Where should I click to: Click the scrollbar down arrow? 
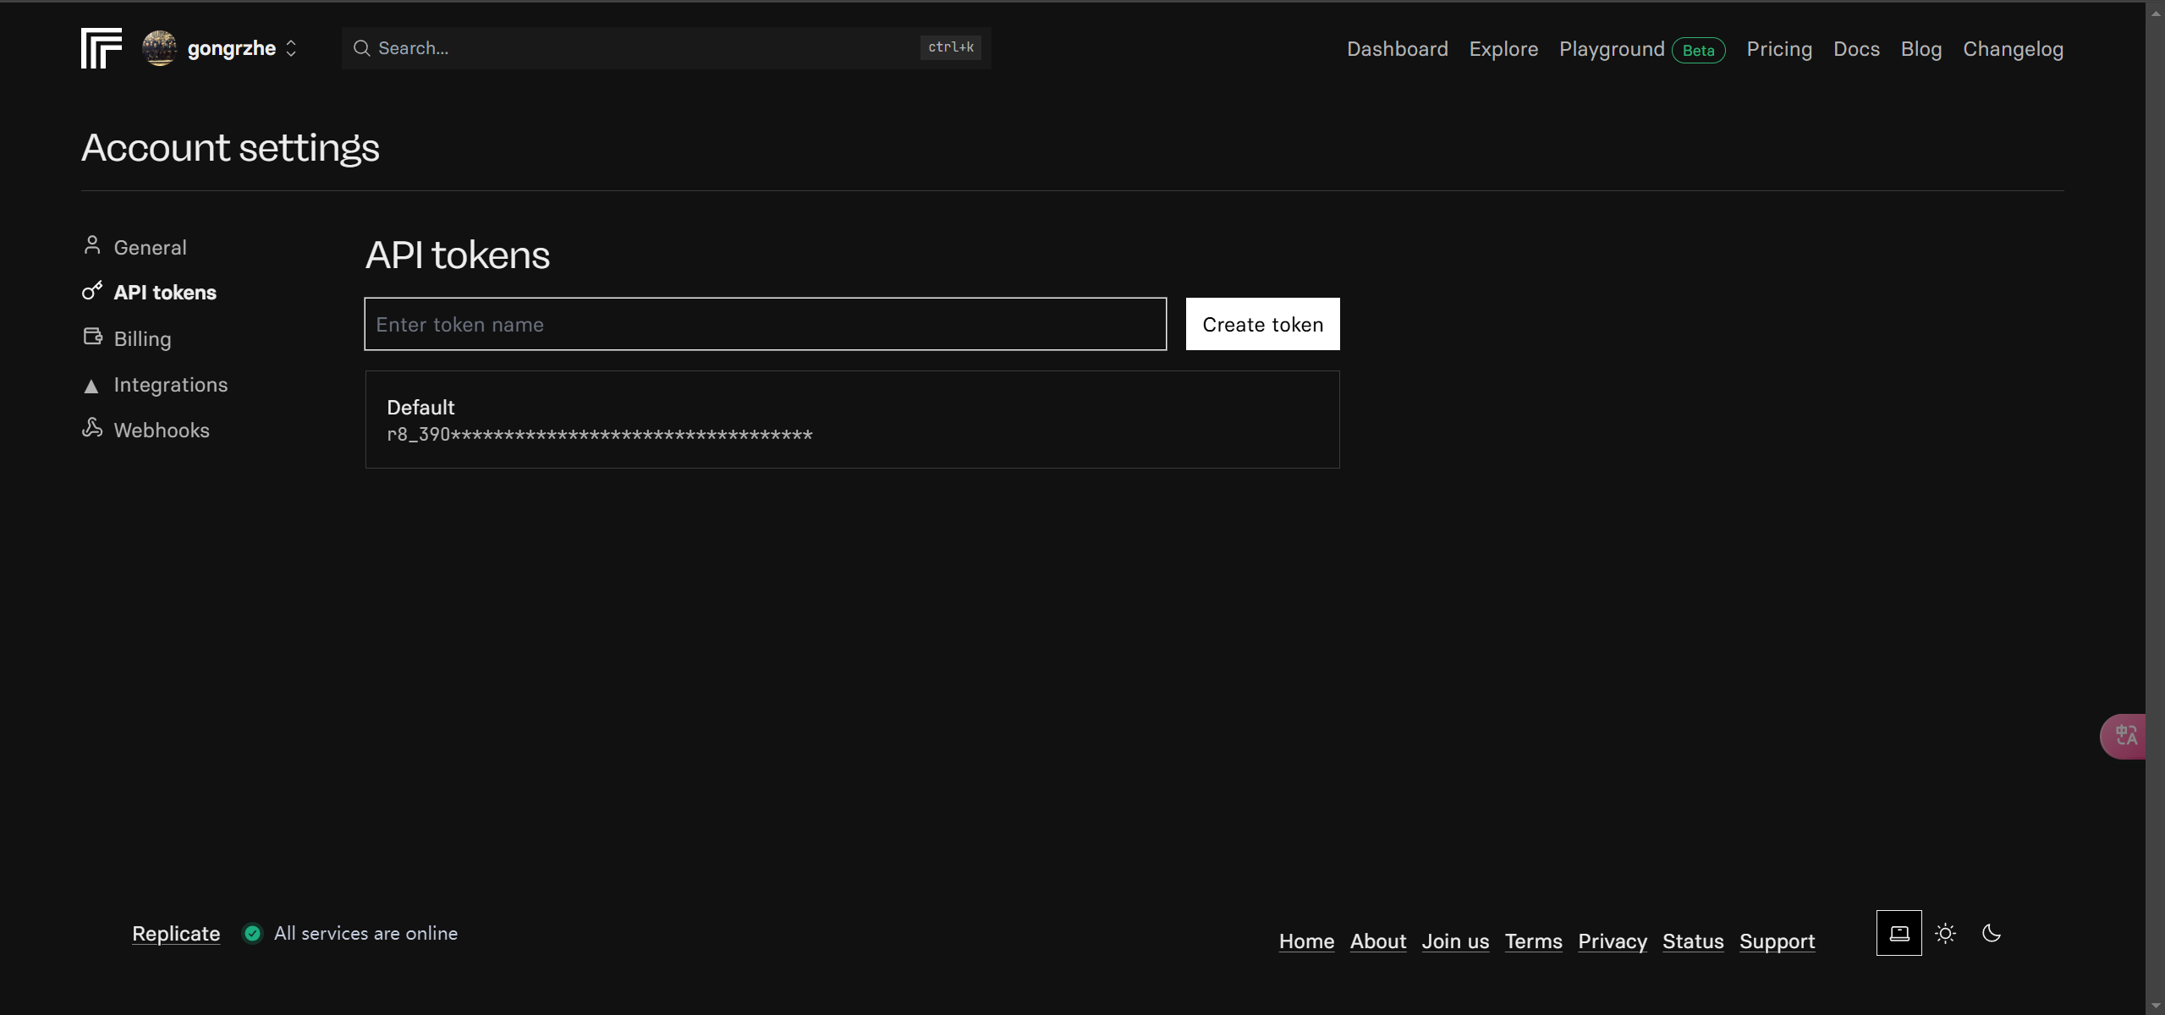(2155, 1006)
